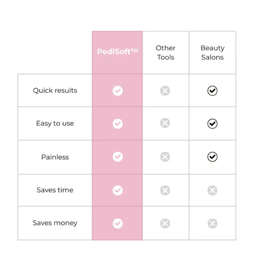
Task: Click PediSoft checkmark for Easy to use
Action: pos(118,124)
